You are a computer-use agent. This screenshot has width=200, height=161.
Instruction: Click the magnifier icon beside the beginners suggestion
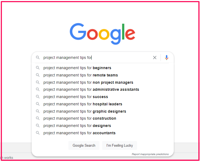[38, 68]
